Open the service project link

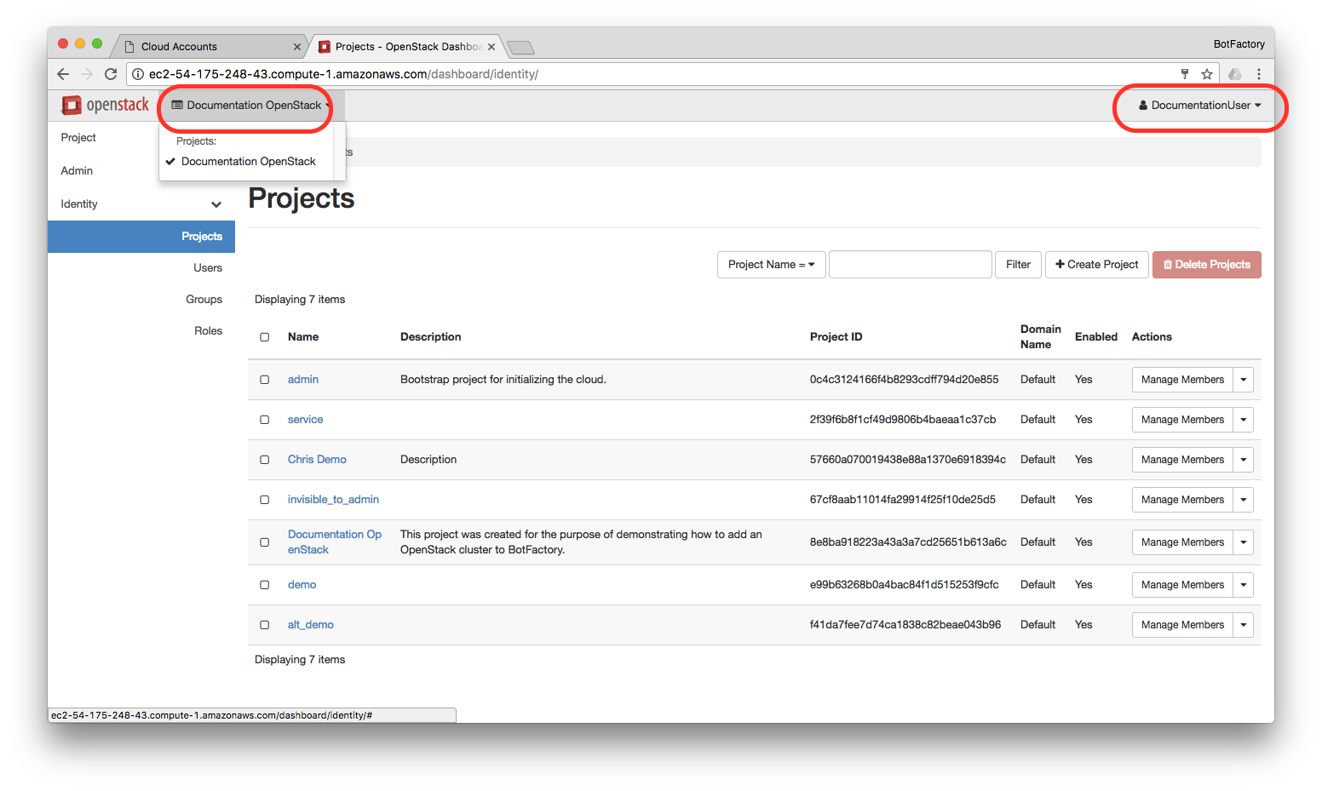pyautogui.click(x=305, y=420)
